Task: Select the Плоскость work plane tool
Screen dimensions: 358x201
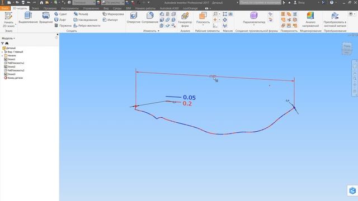Action: click(x=202, y=18)
